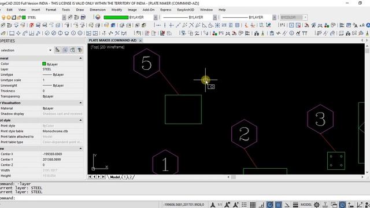Viewport: 370px width, 208px height.
Task: Click the TT icon in toolbar
Action: pos(305,34)
